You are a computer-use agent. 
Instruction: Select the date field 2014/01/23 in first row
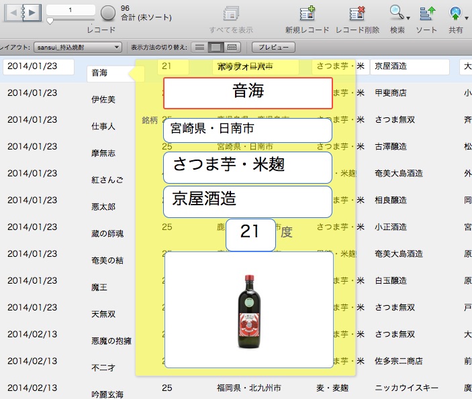tap(38, 66)
